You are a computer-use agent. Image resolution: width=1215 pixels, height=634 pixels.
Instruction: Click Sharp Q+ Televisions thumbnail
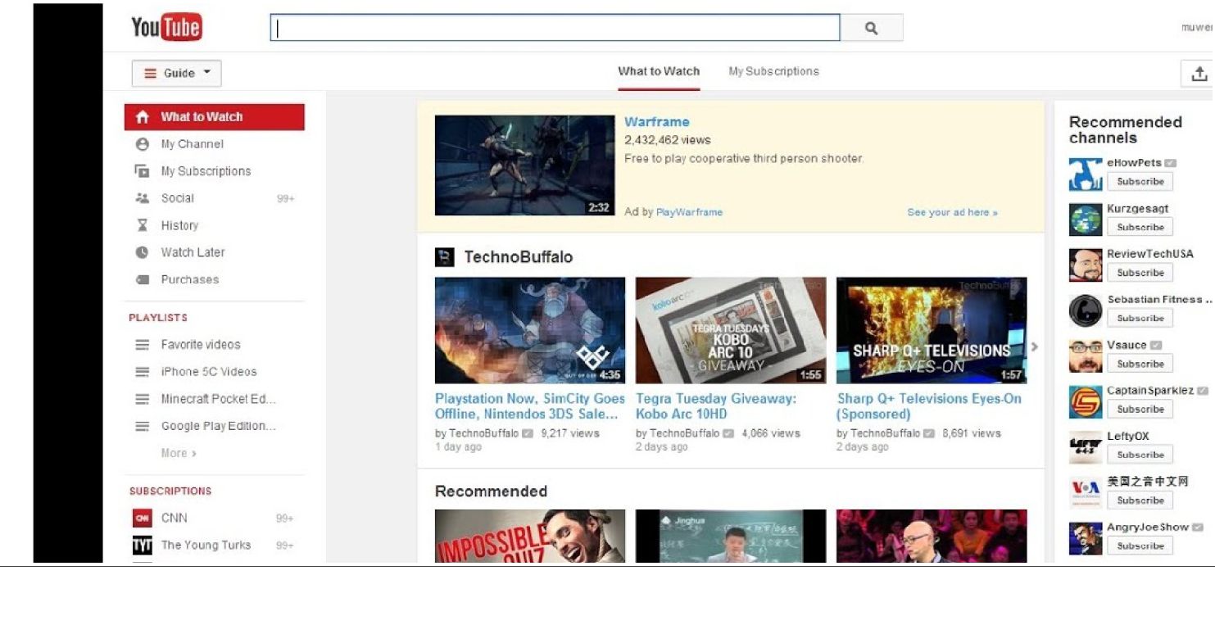(932, 330)
